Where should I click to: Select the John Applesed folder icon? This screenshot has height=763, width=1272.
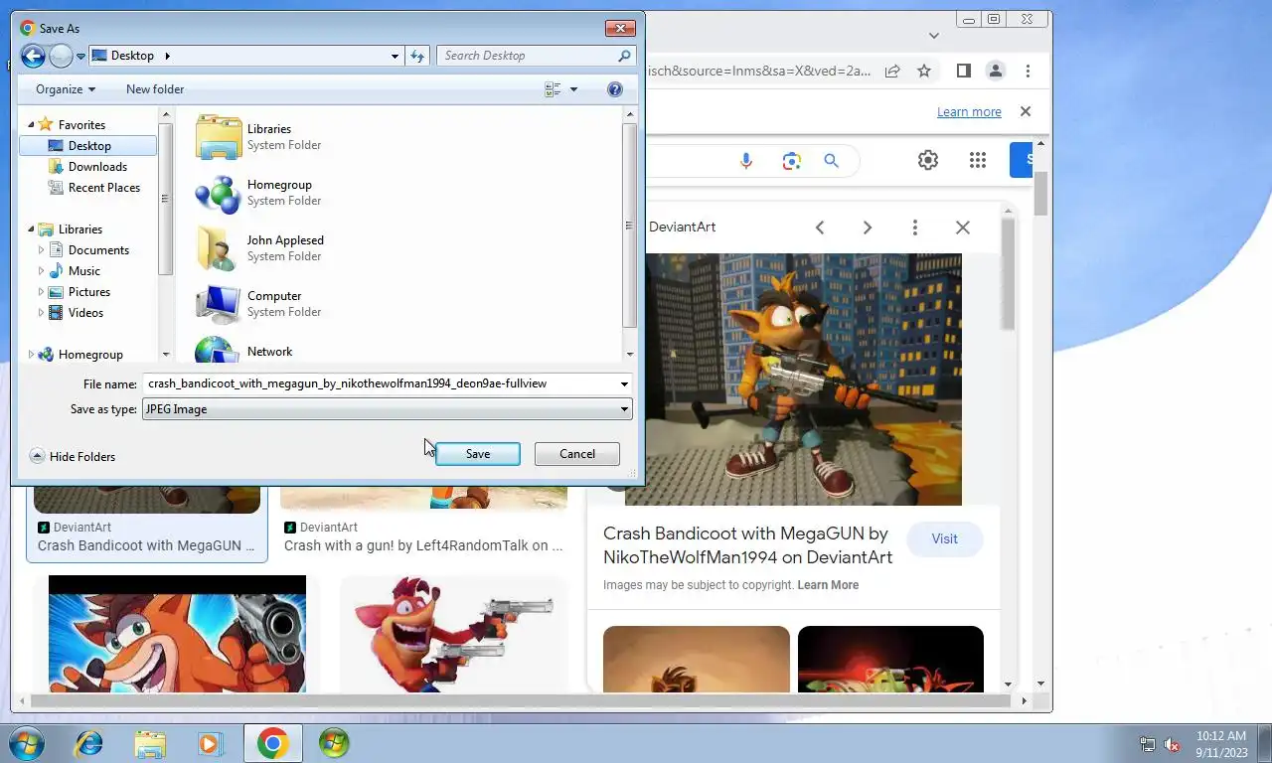click(219, 248)
